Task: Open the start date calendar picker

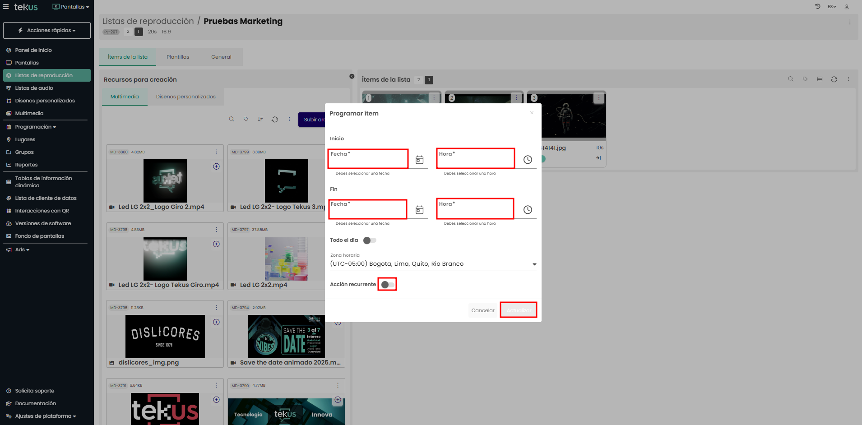Action: coord(419,160)
